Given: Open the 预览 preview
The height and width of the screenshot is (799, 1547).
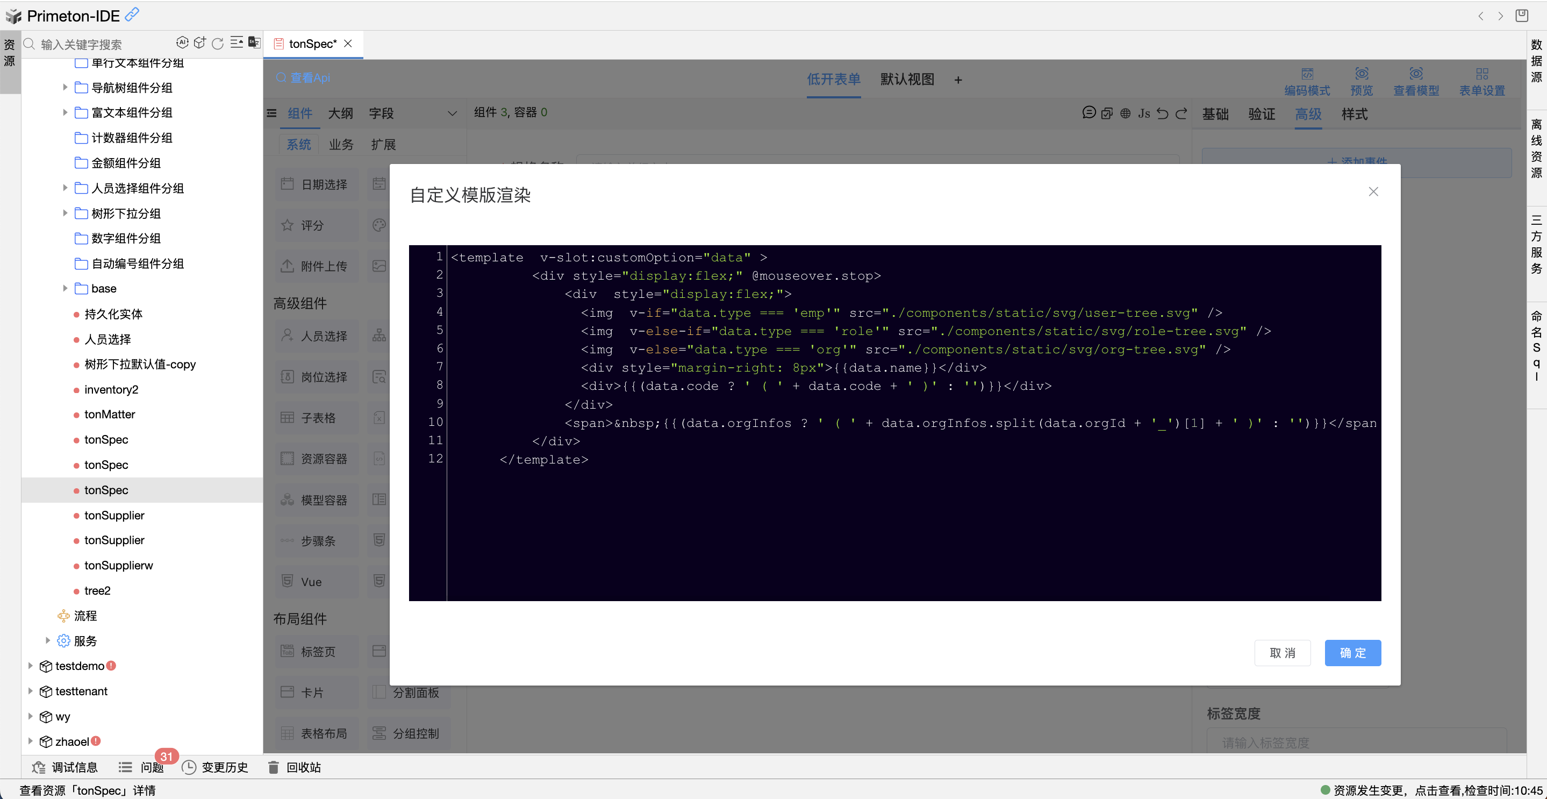Looking at the screenshot, I should click(x=1362, y=80).
